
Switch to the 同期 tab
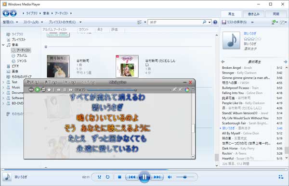276,14
